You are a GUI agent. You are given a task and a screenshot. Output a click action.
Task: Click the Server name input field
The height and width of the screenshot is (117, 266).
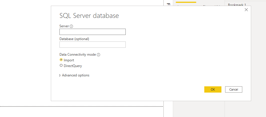(93, 32)
